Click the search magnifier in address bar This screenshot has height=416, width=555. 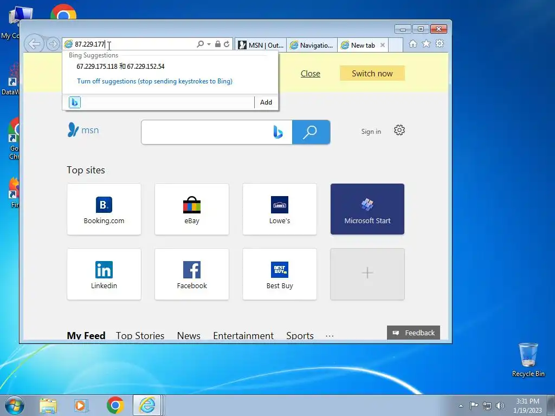coord(201,44)
